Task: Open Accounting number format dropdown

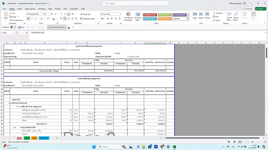Action: tap(120, 14)
